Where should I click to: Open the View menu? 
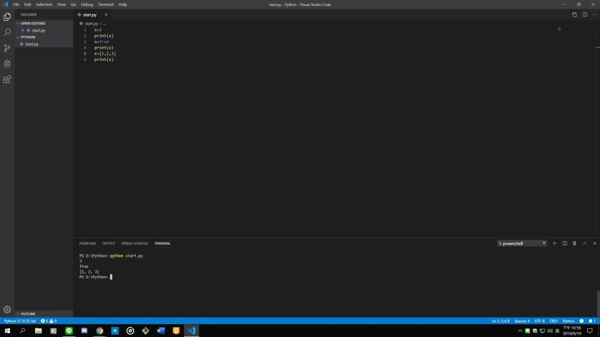click(x=62, y=5)
